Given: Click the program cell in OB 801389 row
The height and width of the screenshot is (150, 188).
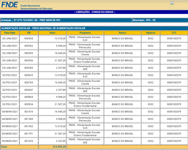Looking at the screenshot, I should click(85, 119).
